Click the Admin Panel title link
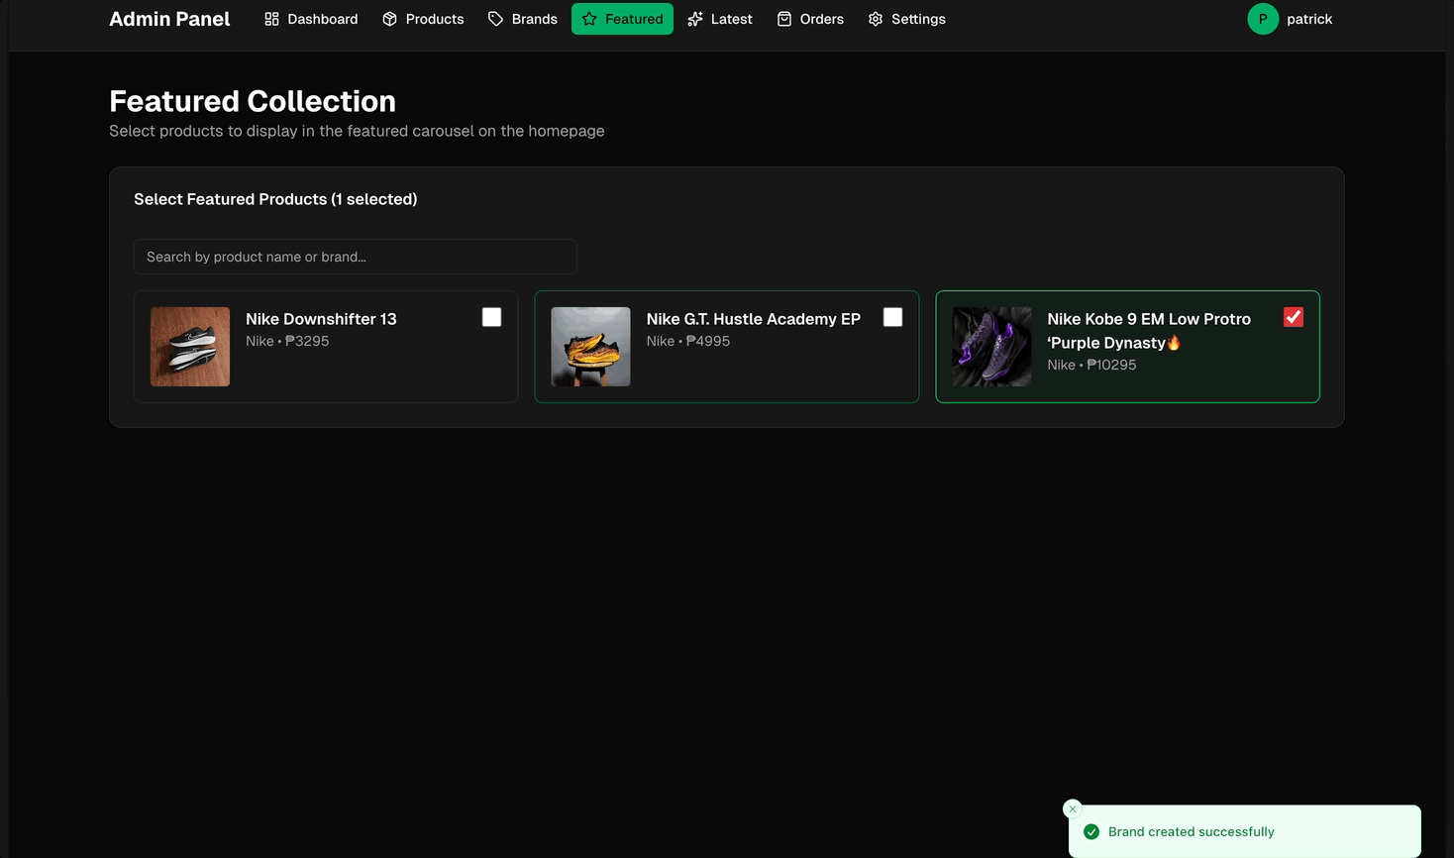The image size is (1454, 858). click(x=169, y=19)
